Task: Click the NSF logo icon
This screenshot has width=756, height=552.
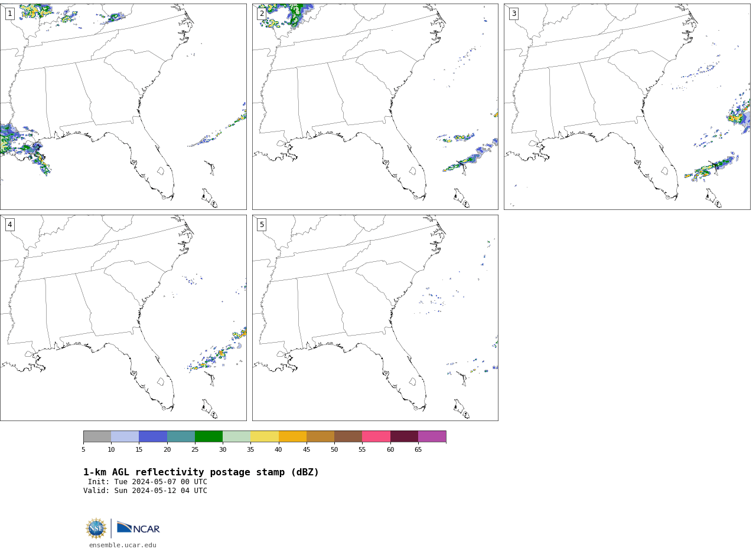Action: click(96, 528)
